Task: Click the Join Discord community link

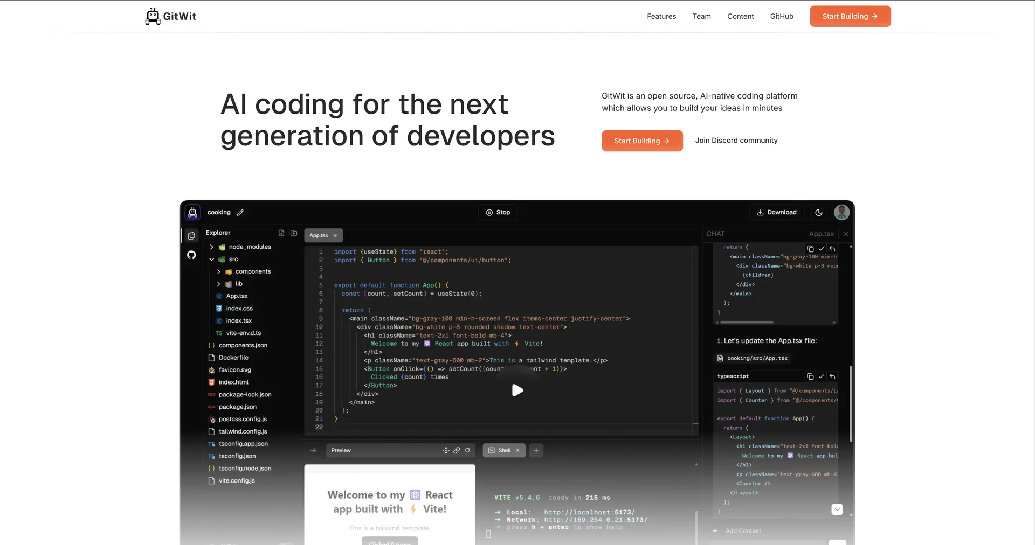Action: pyautogui.click(x=736, y=141)
